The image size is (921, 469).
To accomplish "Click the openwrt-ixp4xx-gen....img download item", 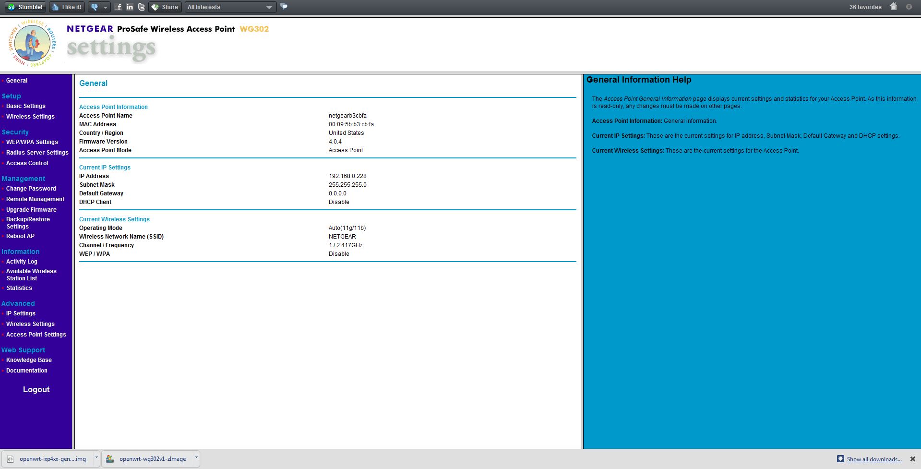I will (x=47, y=459).
